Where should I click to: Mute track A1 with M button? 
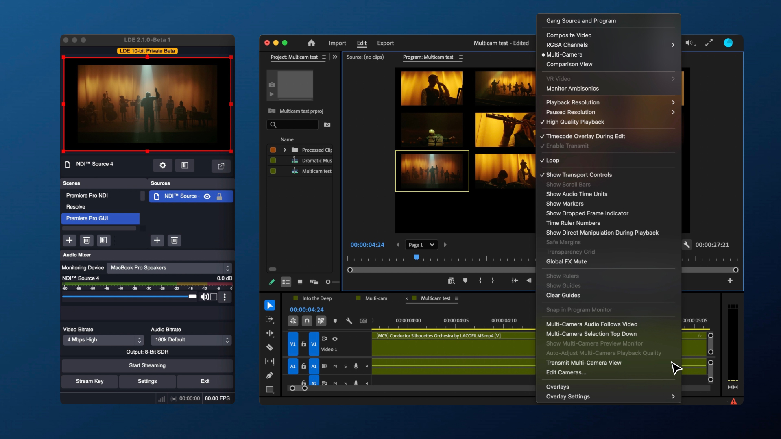(x=335, y=366)
